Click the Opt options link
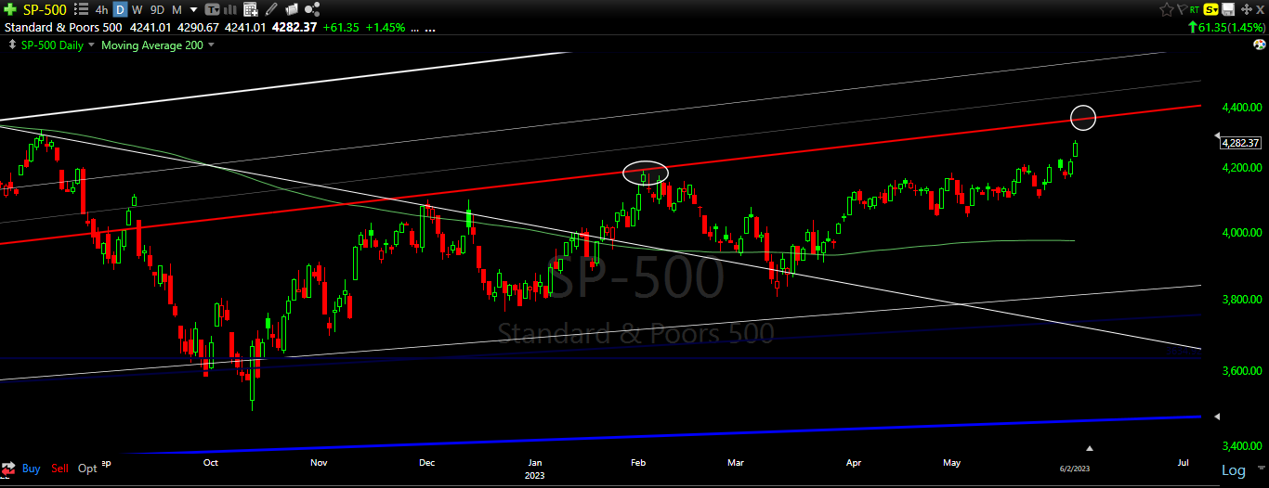Image resolution: width=1269 pixels, height=488 pixels. (87, 469)
